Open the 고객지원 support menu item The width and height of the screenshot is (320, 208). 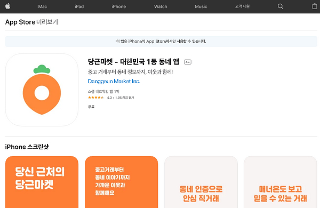[x=242, y=6]
